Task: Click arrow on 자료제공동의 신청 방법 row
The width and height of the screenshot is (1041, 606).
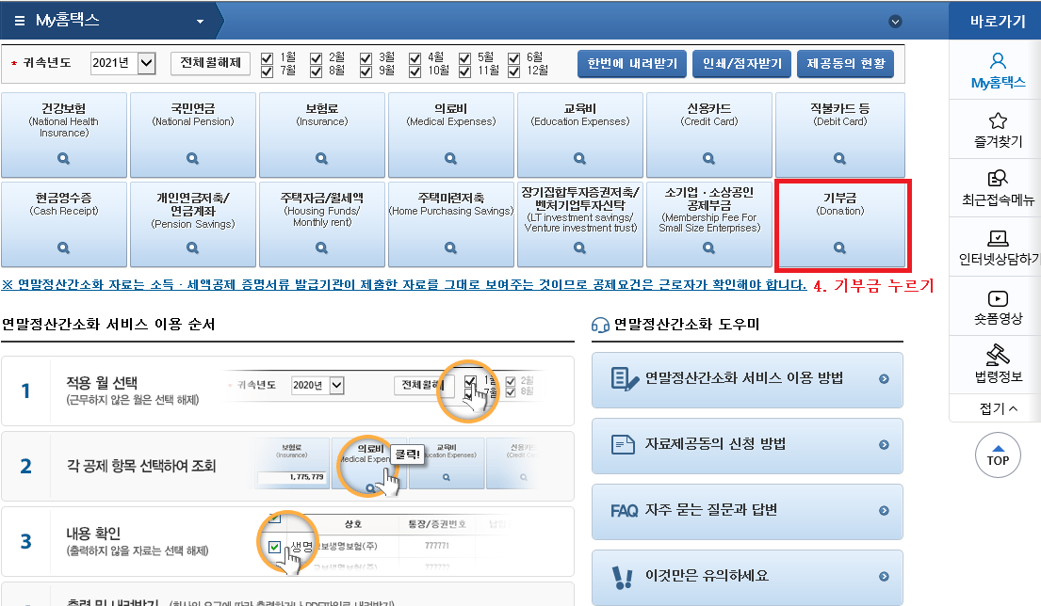Action: click(x=884, y=445)
